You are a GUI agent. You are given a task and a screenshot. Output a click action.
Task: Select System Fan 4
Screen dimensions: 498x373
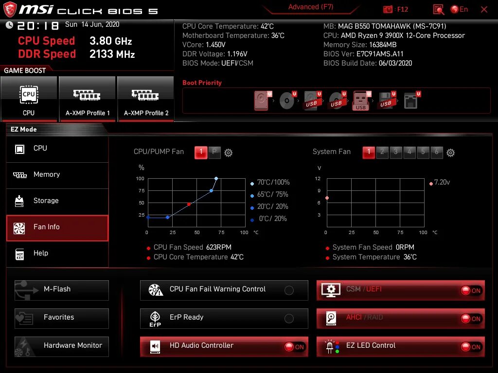tap(409, 152)
